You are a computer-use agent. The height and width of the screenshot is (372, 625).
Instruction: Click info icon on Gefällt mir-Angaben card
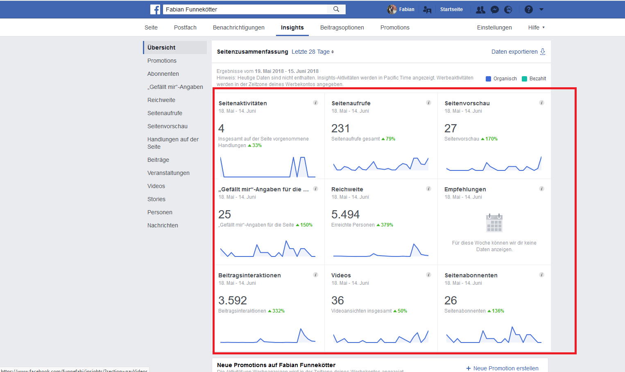pos(315,189)
